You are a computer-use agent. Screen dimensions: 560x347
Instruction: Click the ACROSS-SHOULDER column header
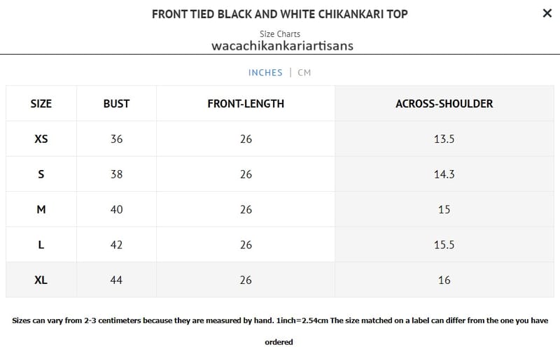444,104
